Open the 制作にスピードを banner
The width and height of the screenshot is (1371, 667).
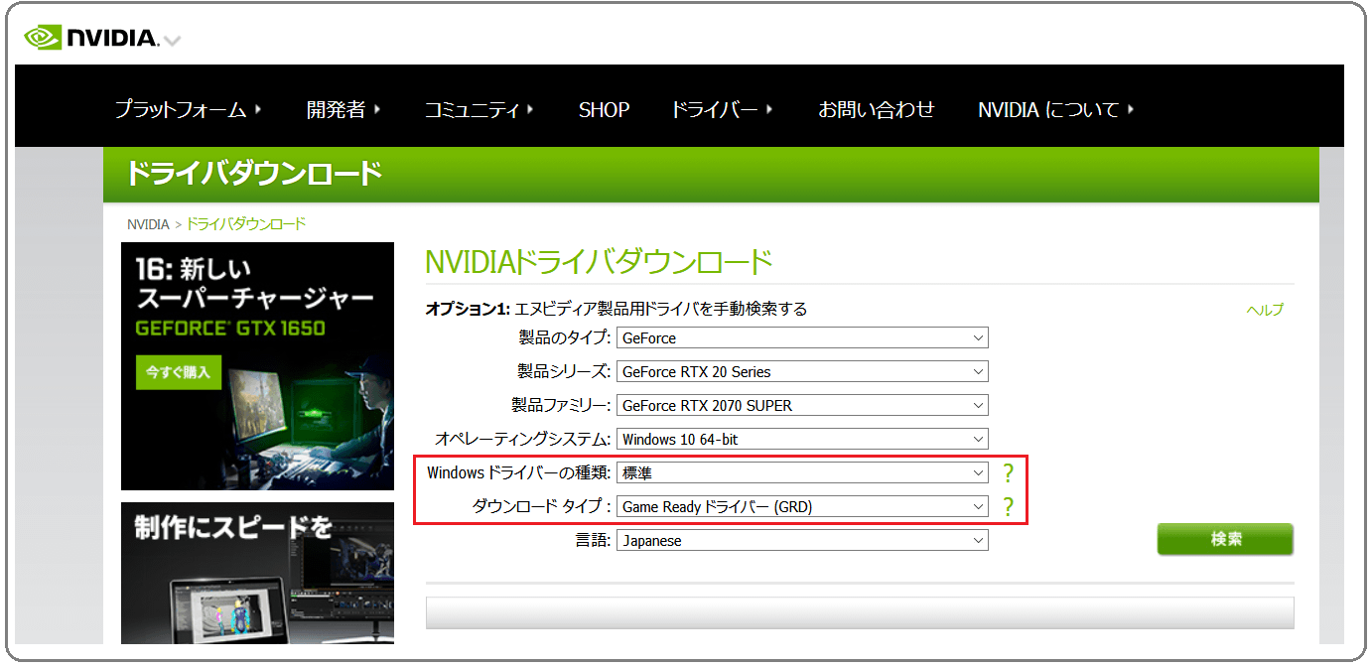(x=257, y=573)
